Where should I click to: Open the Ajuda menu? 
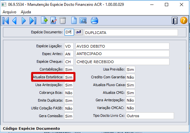(26, 12)
